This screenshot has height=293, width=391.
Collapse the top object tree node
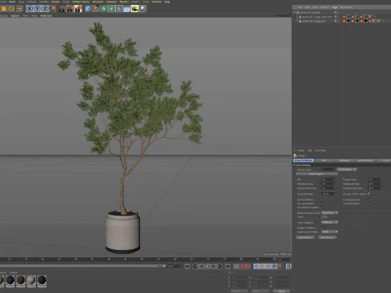[294, 12]
